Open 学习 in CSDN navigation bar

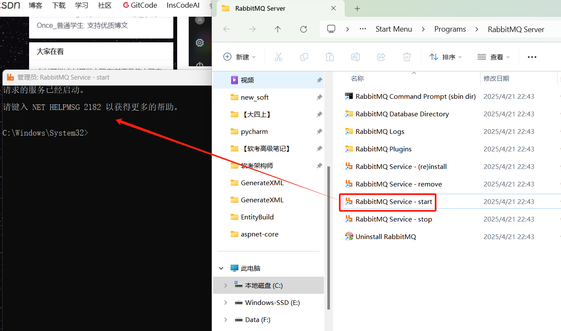[x=81, y=6]
